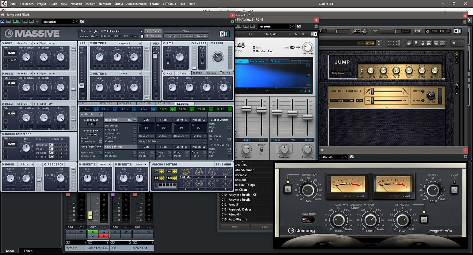Click the power bypass icon above Massive
The width and height of the screenshot is (473, 255).
click(2, 21)
